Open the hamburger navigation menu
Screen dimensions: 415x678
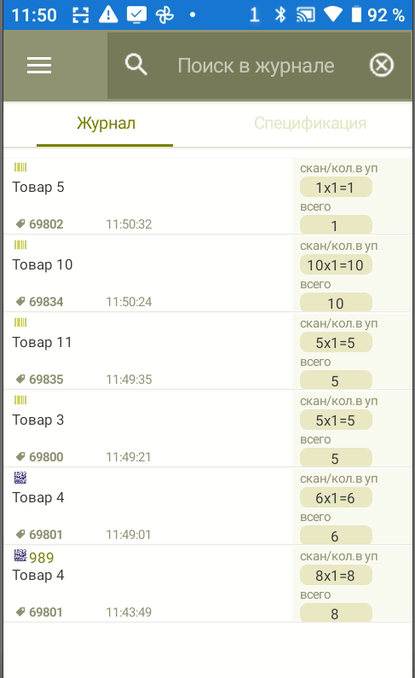point(39,66)
